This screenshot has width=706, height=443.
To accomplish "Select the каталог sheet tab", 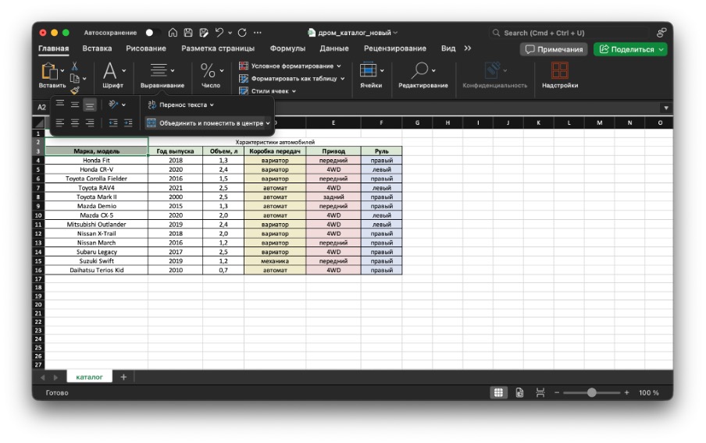I will pos(89,377).
